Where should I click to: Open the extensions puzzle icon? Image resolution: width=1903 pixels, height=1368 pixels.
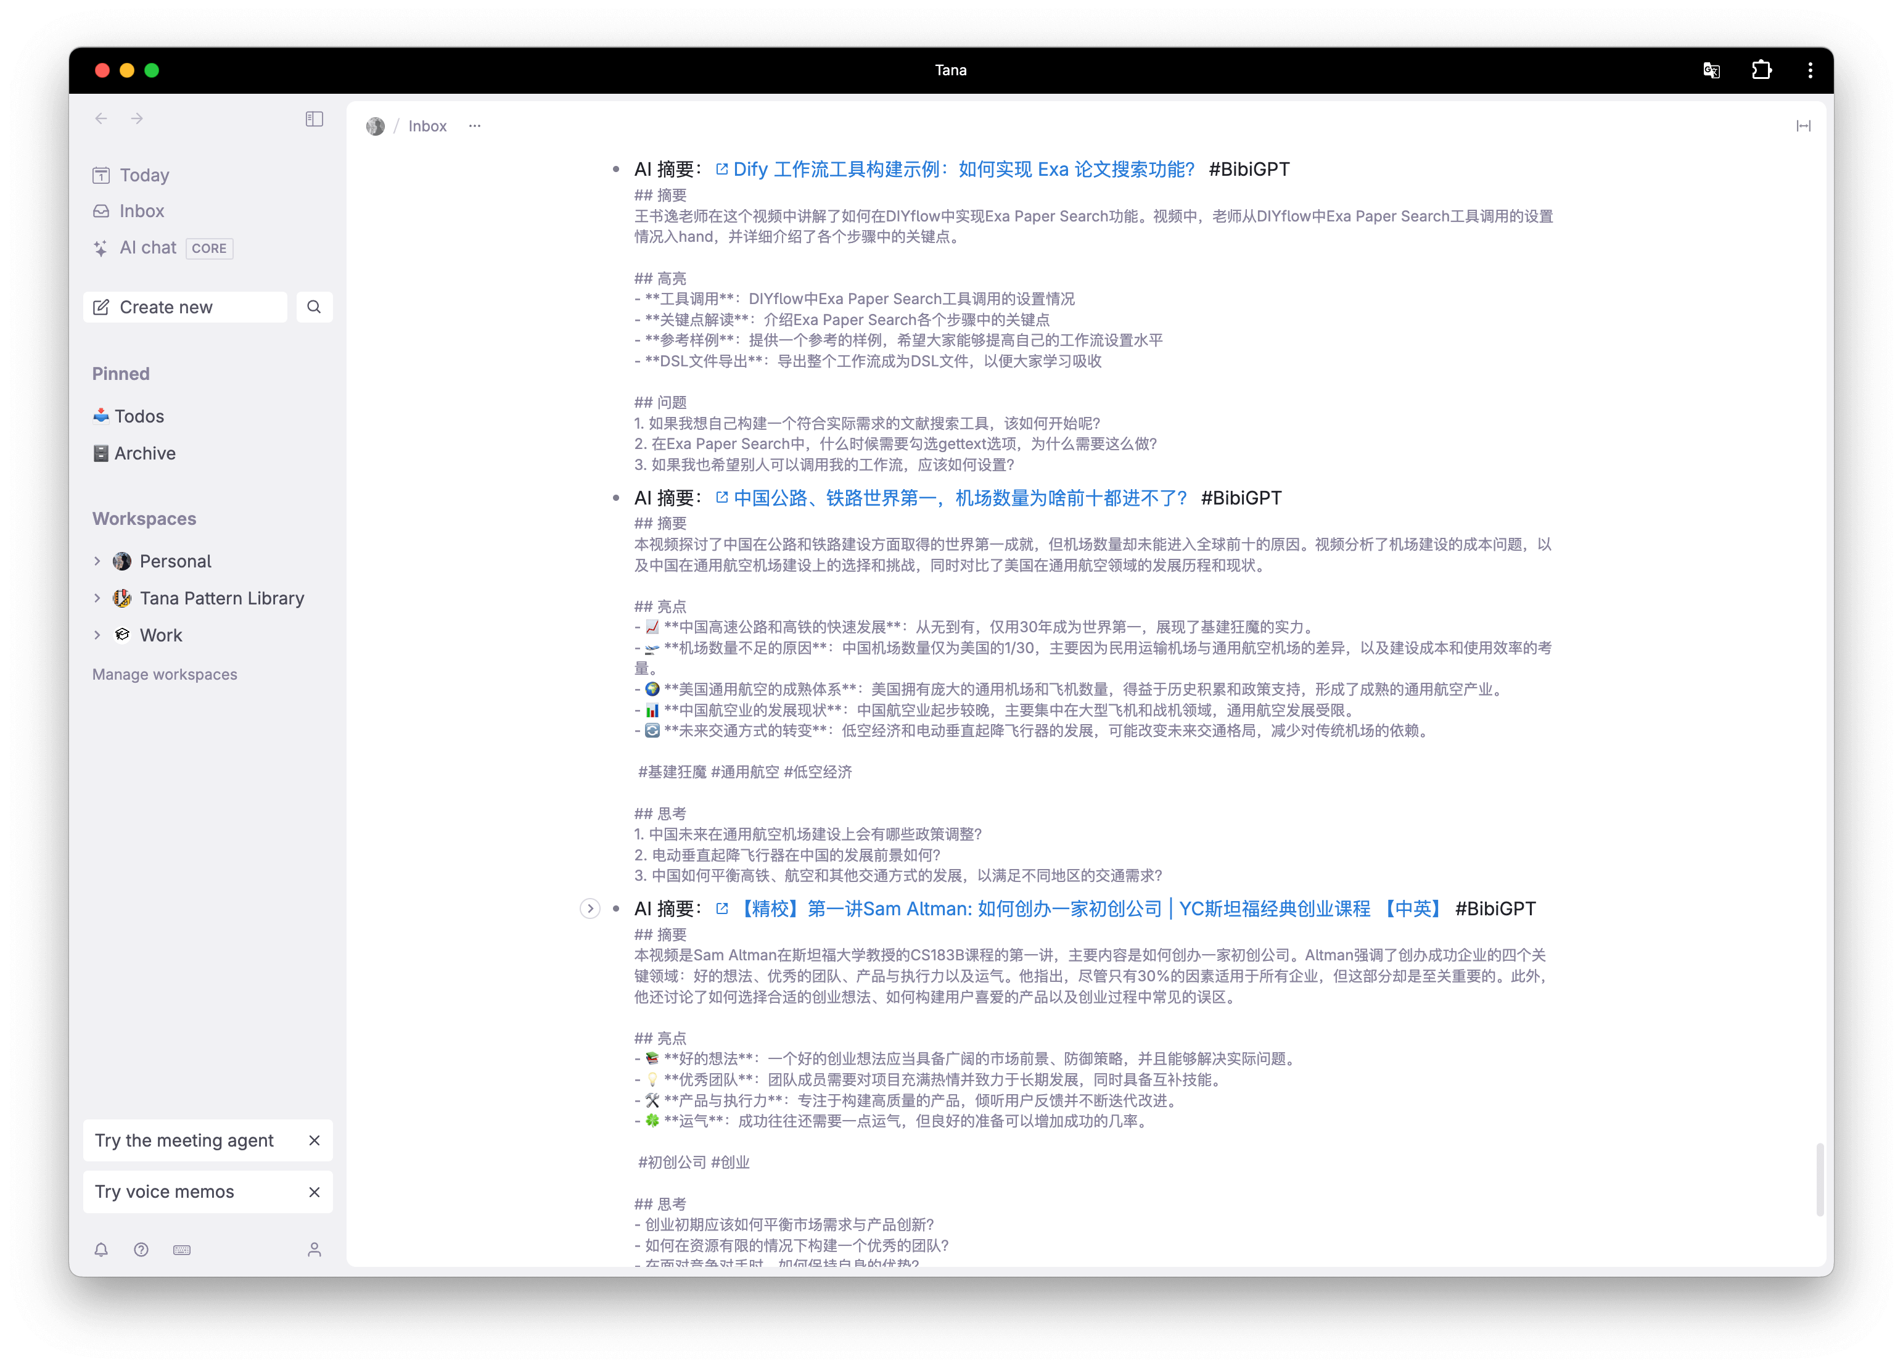click(x=1761, y=70)
